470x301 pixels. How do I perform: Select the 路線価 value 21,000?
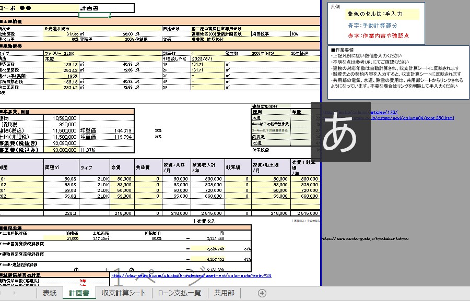point(62,238)
